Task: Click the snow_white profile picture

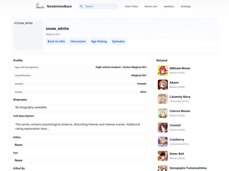Action: [x=28, y=35]
